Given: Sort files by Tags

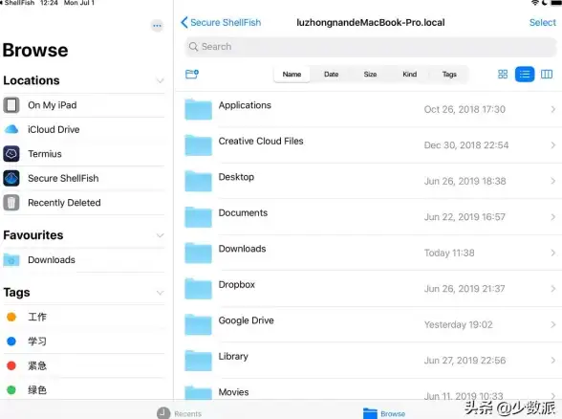Looking at the screenshot, I should (449, 75).
